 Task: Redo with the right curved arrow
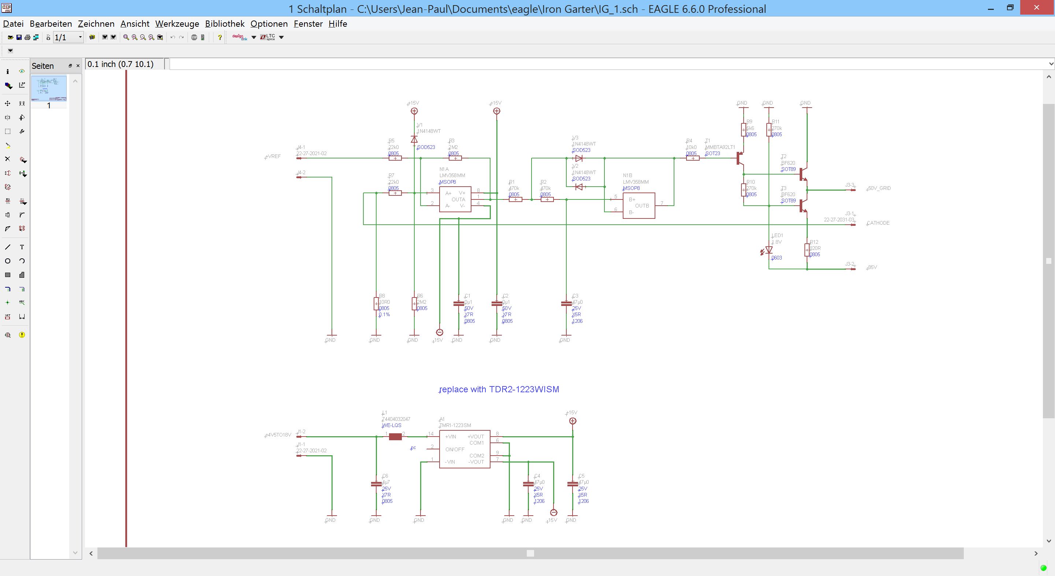pyautogui.click(x=181, y=37)
